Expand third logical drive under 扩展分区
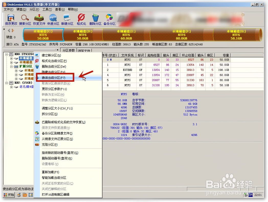The width and height of the screenshot is (268, 202). click(x=16, y=79)
